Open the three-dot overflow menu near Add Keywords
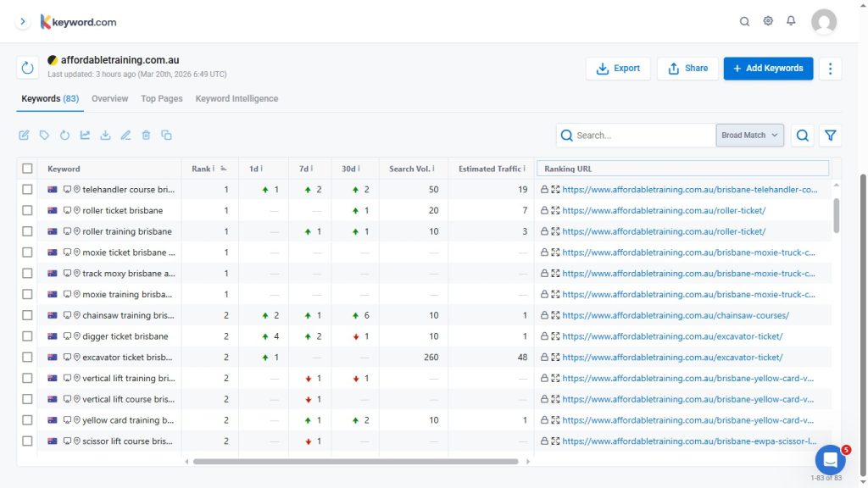 pos(830,68)
